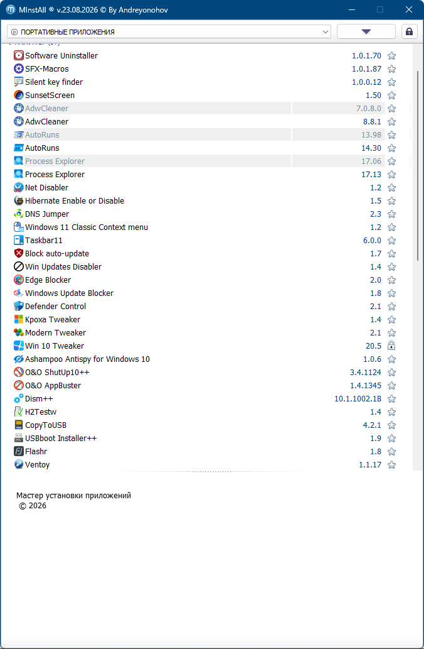Click the padlock button in the toolbar

point(409,32)
